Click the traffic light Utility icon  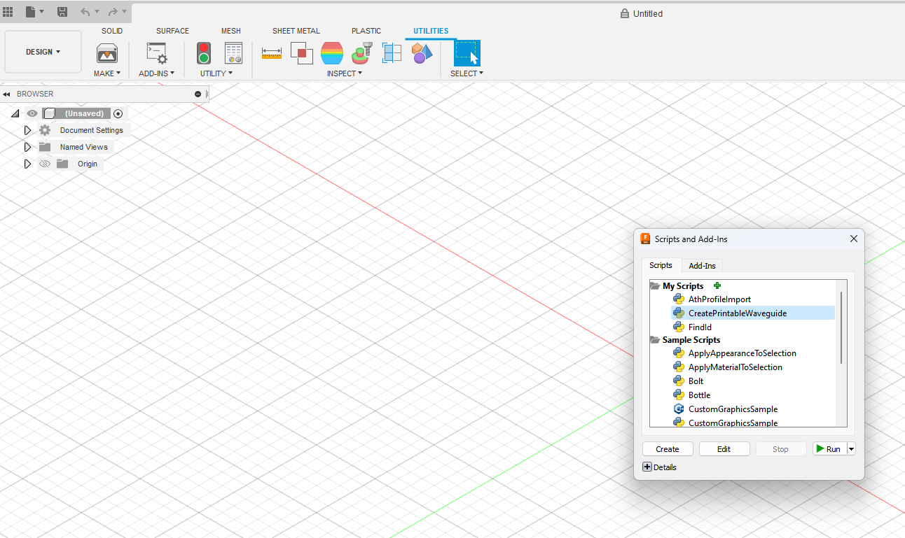(x=204, y=54)
